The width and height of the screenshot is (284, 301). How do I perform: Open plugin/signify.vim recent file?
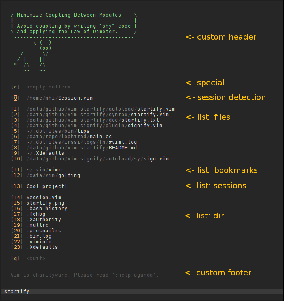[94, 126]
